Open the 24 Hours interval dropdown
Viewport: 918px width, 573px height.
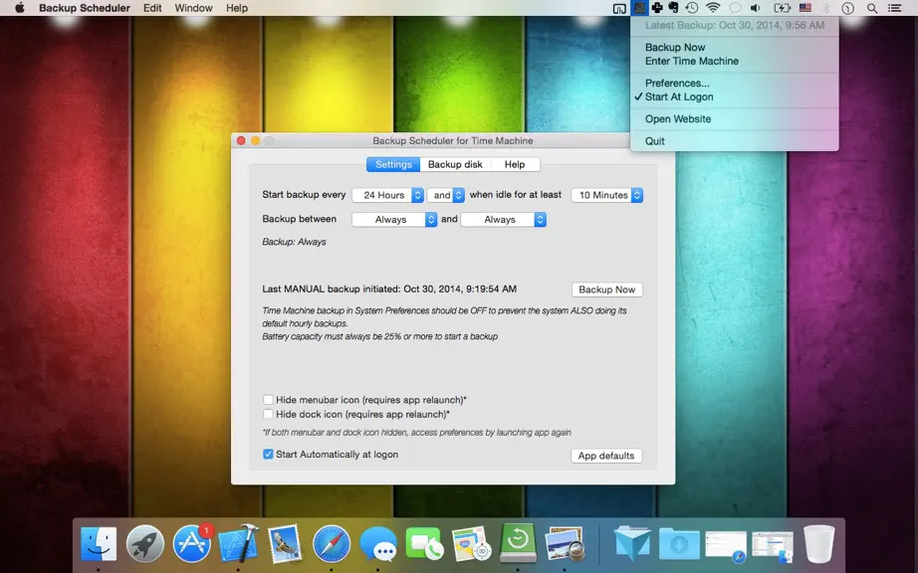pos(387,195)
